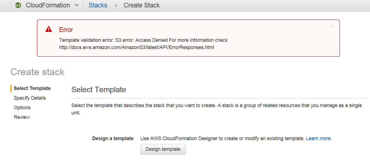Open the Learn more link

pos(318,138)
